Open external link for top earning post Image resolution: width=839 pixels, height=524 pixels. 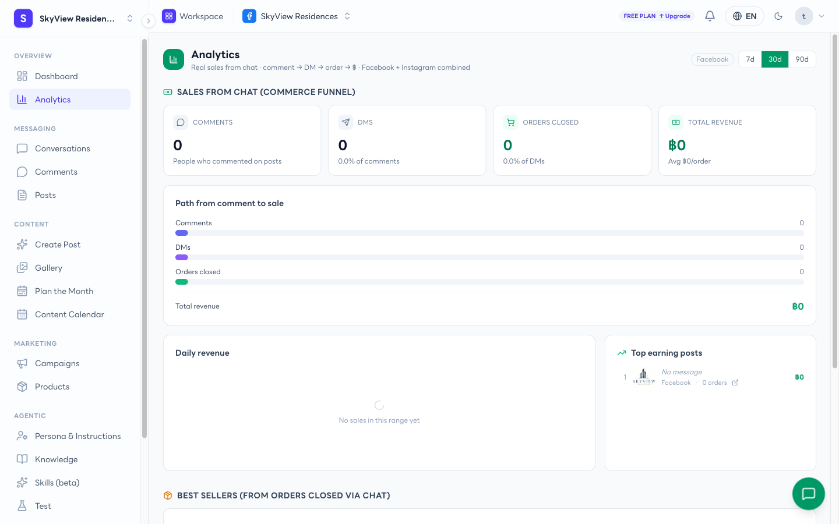pyautogui.click(x=735, y=383)
